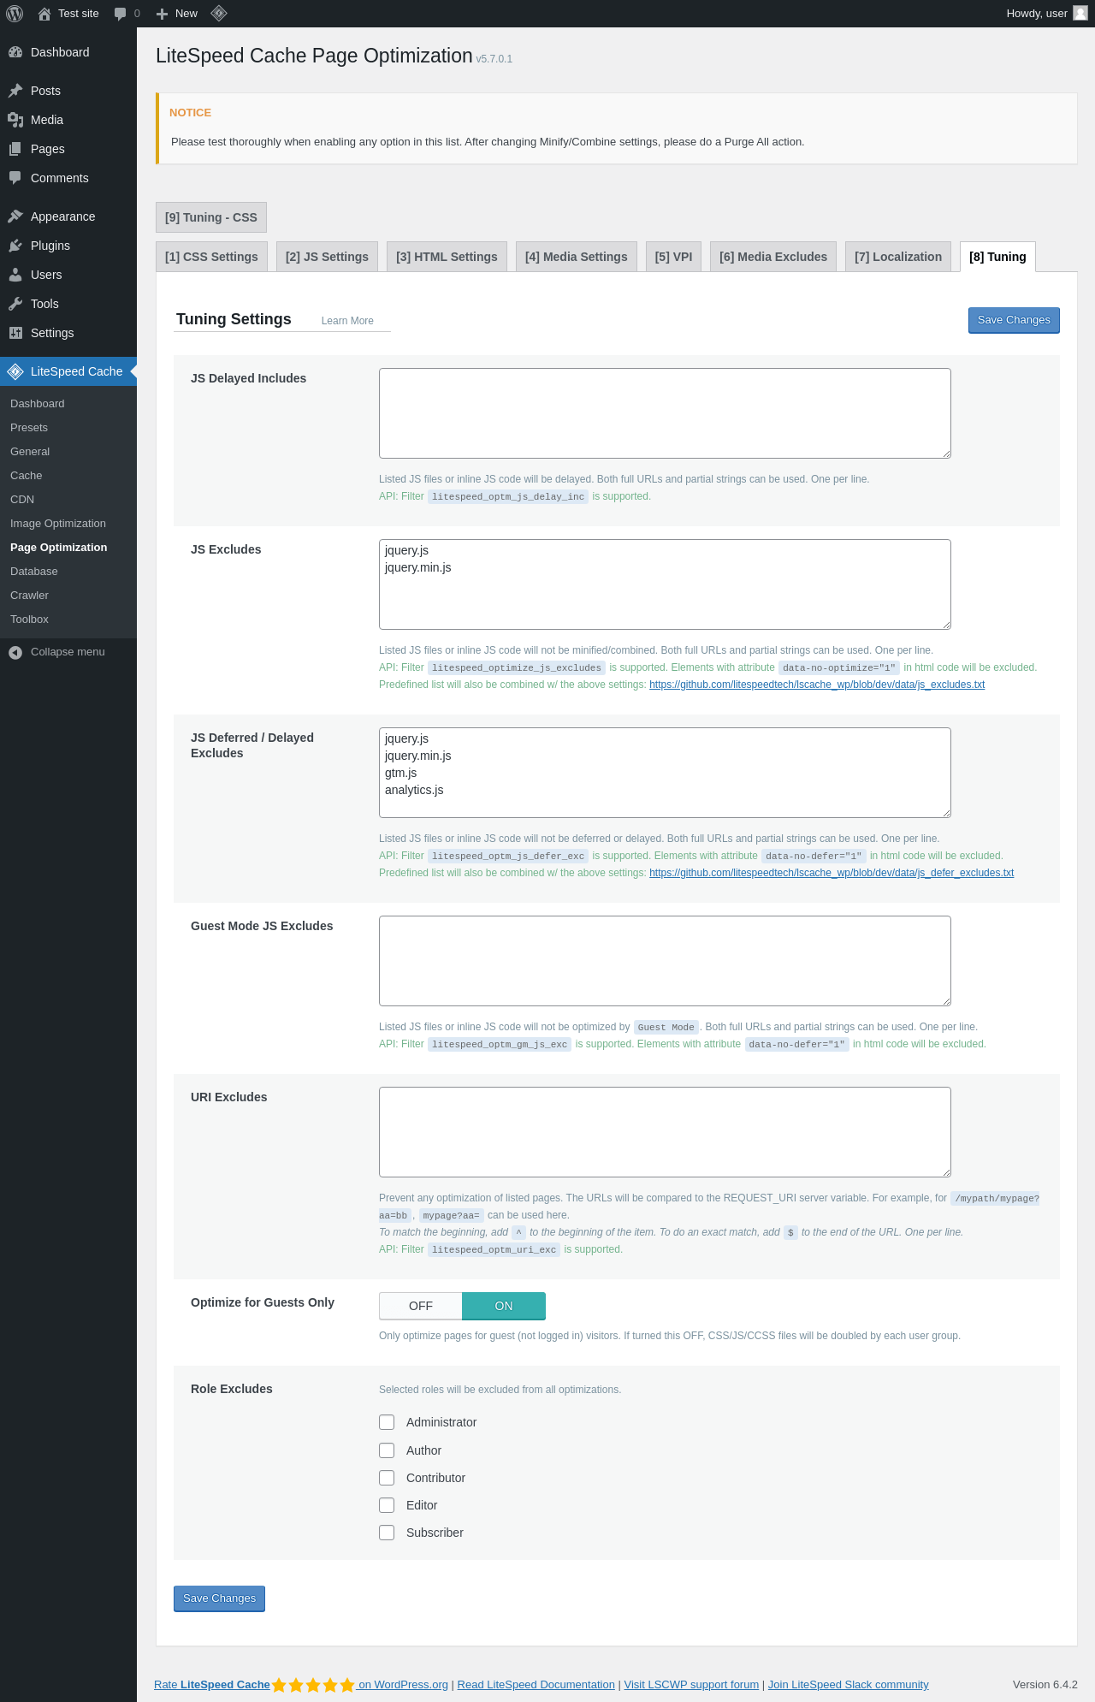1095x1702 pixels.
Task: Click the Plugins plug icon
Action: tap(15, 246)
